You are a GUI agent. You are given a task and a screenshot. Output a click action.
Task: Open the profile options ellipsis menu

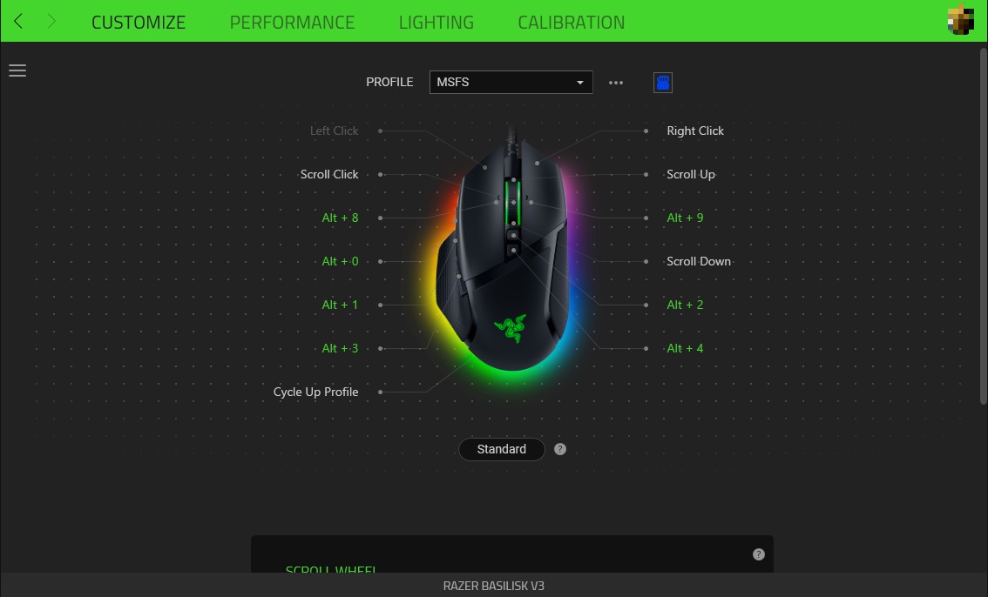tap(616, 83)
